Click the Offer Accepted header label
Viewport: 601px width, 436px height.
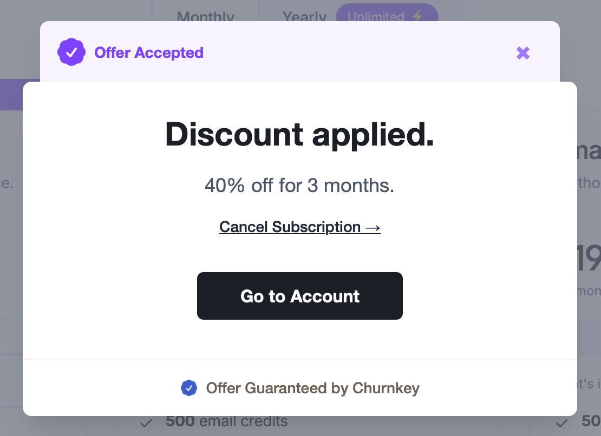pyautogui.click(x=149, y=52)
